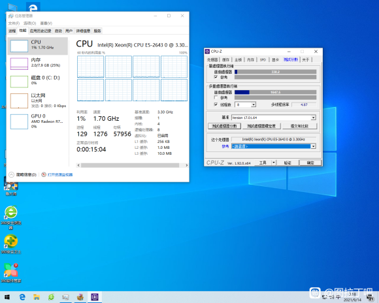Click taskbar date 2021/9/14
The width and height of the screenshot is (379, 303).
(x=352, y=300)
